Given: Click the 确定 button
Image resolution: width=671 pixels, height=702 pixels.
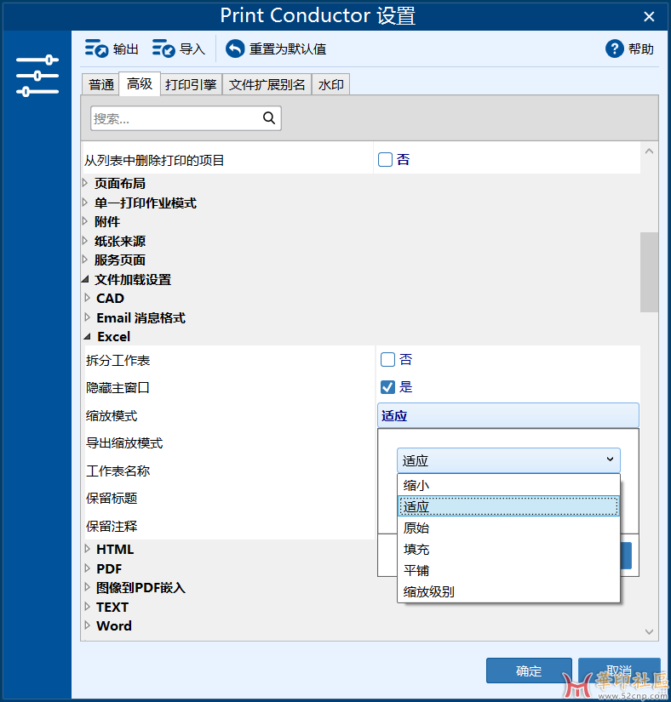Looking at the screenshot, I should click(529, 671).
